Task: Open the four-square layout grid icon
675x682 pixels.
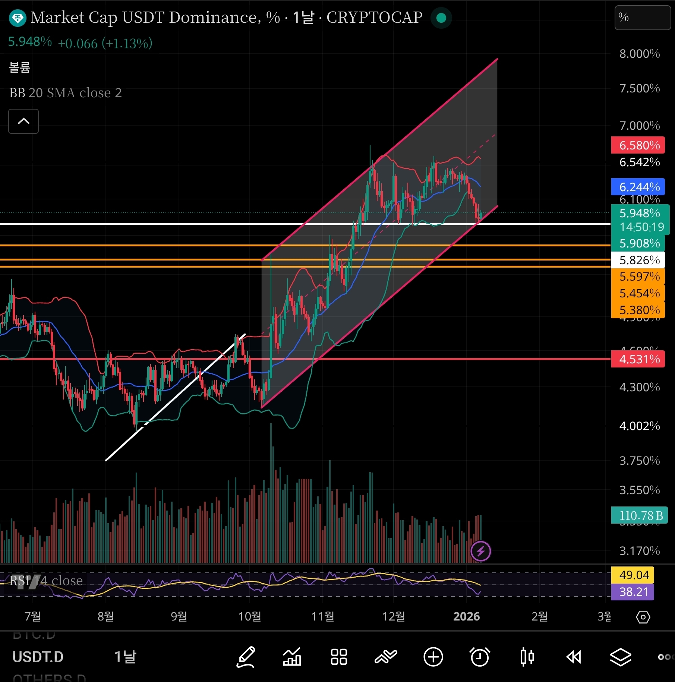Action: click(x=339, y=657)
